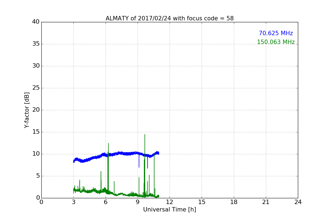The width and height of the screenshot is (331, 220).
Task: Click the 'Universal Time [h]' axis label
Action: (170, 210)
